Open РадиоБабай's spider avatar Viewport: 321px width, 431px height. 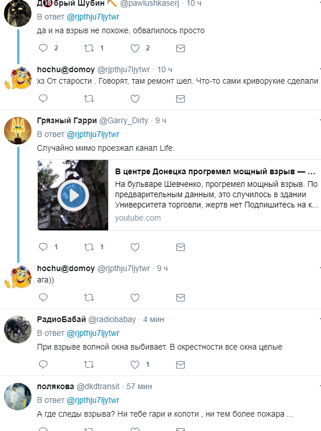[18, 330]
